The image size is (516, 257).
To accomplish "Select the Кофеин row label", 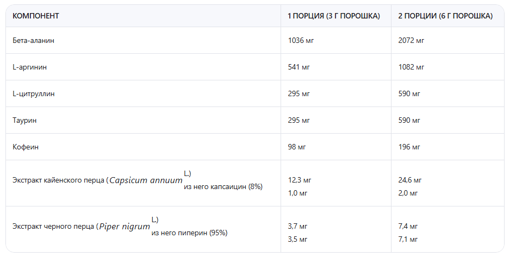I will [26, 147].
